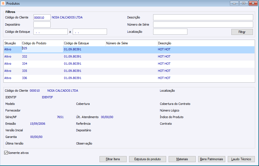Select the row with product code 332
259x166 pixels.
coord(129,57)
